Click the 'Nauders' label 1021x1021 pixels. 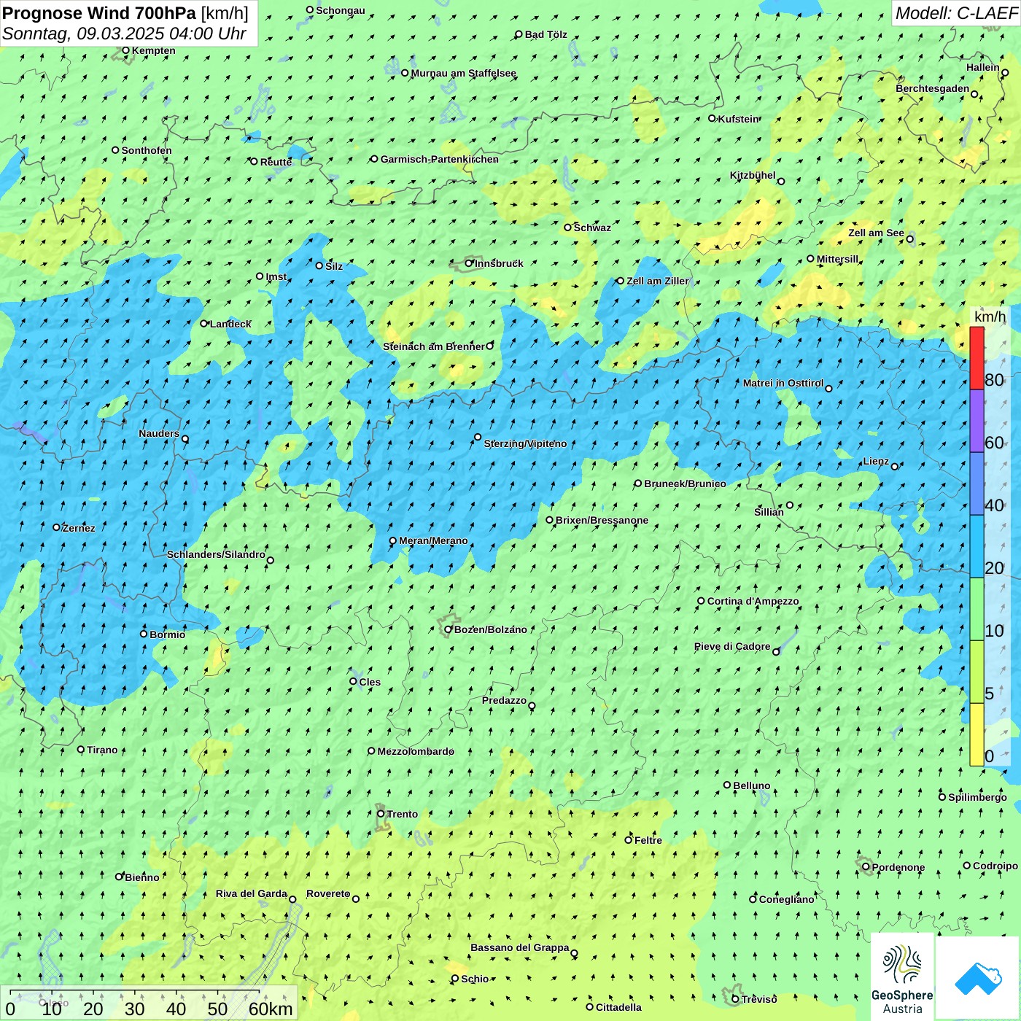click(159, 433)
